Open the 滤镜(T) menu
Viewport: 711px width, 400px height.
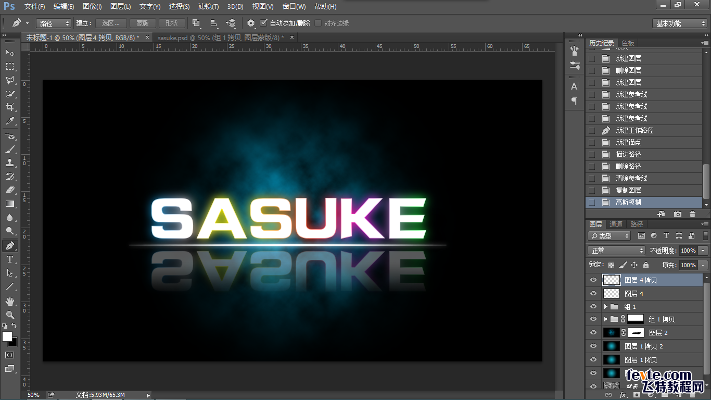(x=209, y=7)
